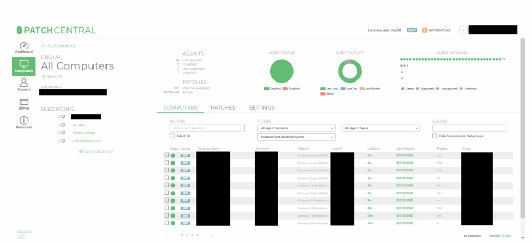Switch to the PATCHES tab
The width and height of the screenshot is (532, 243).
pyautogui.click(x=223, y=108)
